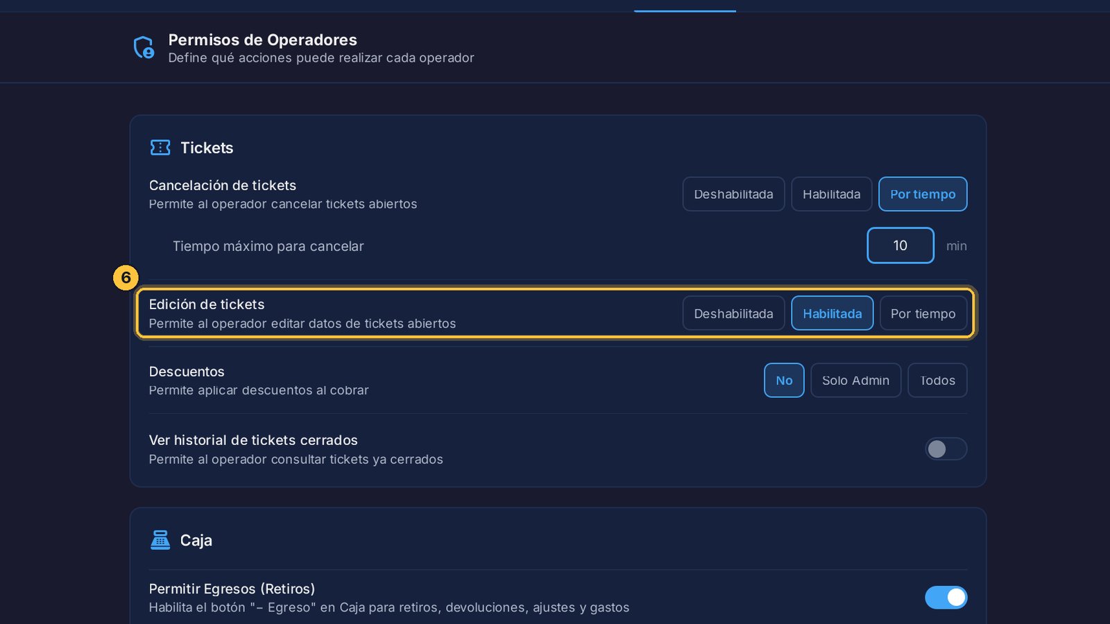
Task: Click the Permisos de Operadores heading
Action: [x=262, y=40]
